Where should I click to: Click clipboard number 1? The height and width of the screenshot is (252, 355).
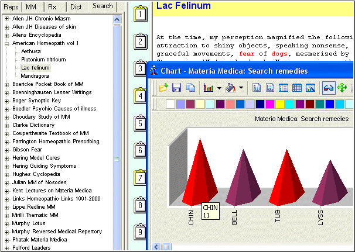coord(141,14)
